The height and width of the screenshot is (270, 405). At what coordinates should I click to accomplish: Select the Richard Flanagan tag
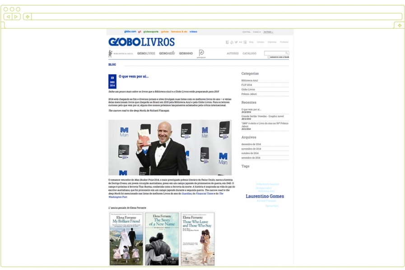point(266,201)
